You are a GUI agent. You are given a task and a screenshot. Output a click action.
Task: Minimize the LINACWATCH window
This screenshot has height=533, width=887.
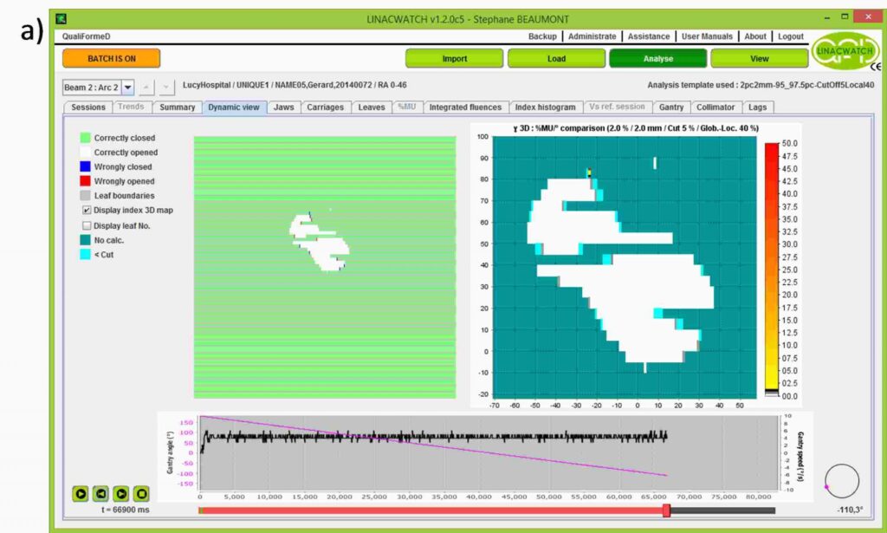tap(827, 18)
